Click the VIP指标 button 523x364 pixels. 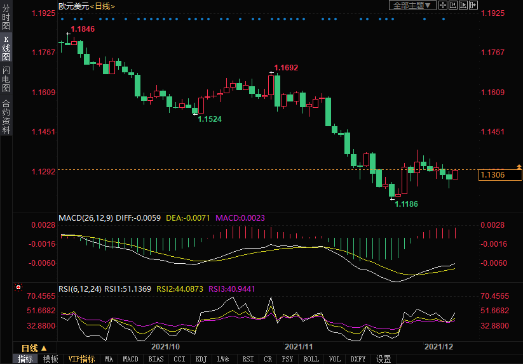tap(82, 359)
